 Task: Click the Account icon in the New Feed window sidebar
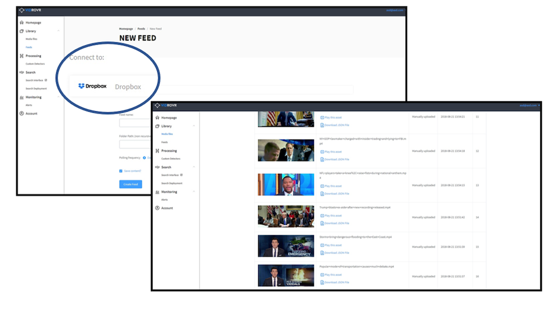(21, 114)
